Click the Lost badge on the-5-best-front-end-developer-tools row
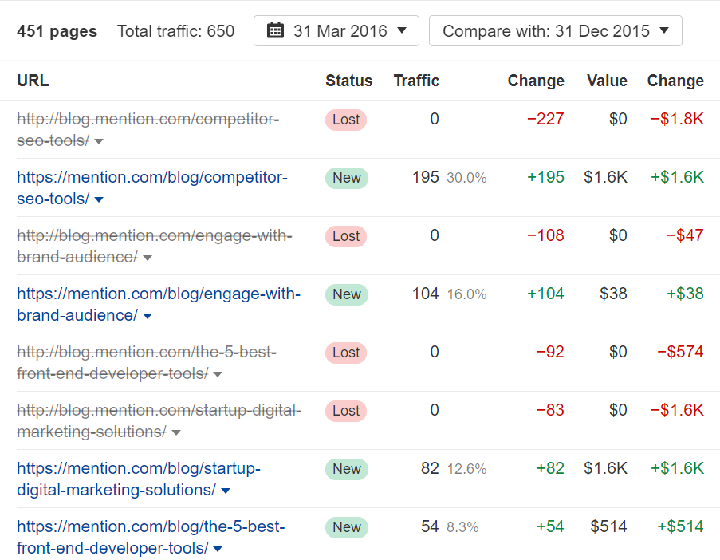 (x=345, y=353)
